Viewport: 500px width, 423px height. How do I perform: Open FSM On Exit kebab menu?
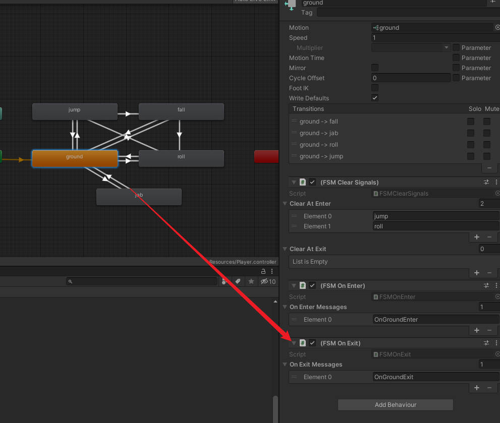tap(496, 343)
